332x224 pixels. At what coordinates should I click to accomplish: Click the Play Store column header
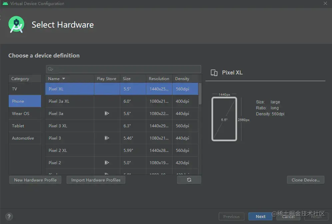coord(107,79)
